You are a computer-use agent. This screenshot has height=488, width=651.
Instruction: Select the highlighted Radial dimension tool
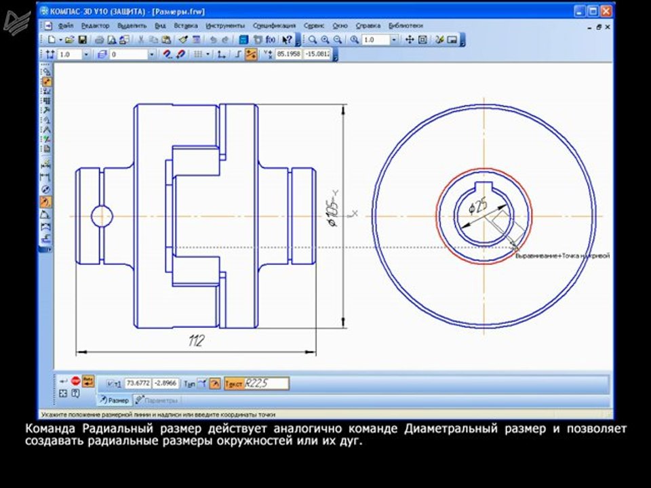[45, 202]
